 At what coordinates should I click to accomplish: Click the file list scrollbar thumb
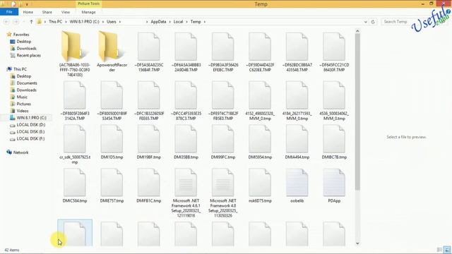click(x=357, y=111)
